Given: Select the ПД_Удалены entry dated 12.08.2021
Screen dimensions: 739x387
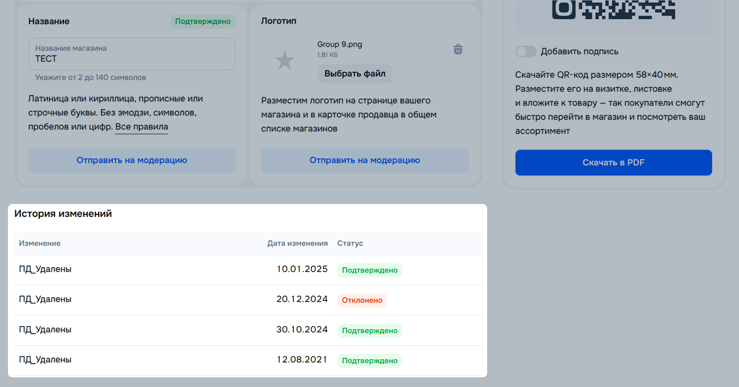Looking at the screenshot, I should click(45, 360).
